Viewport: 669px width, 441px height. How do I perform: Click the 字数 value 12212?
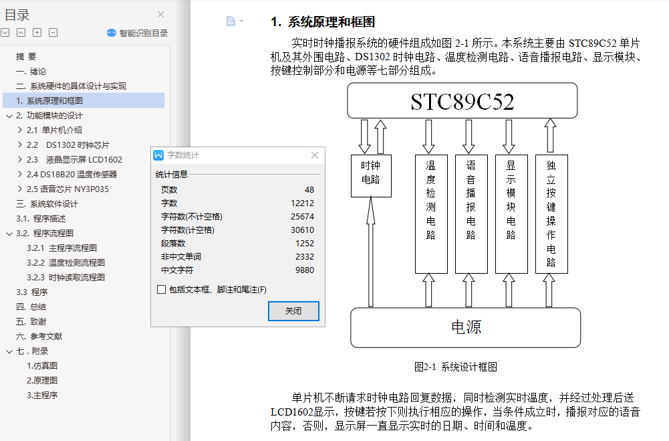(303, 203)
